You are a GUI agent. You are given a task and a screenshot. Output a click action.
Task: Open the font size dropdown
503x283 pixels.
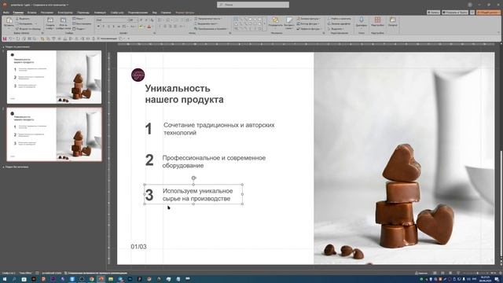137,20
